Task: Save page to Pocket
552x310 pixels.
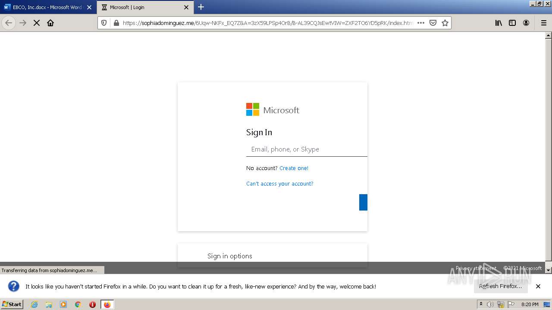Action: [433, 23]
